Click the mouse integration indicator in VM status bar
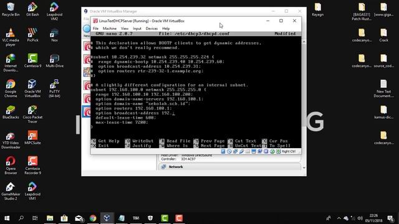The image size is (399, 224). pyautogui.click(x=266, y=151)
